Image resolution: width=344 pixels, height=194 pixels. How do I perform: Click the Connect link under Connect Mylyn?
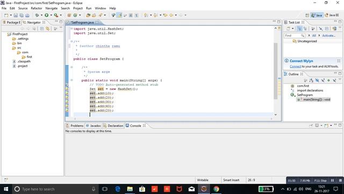[295, 66]
